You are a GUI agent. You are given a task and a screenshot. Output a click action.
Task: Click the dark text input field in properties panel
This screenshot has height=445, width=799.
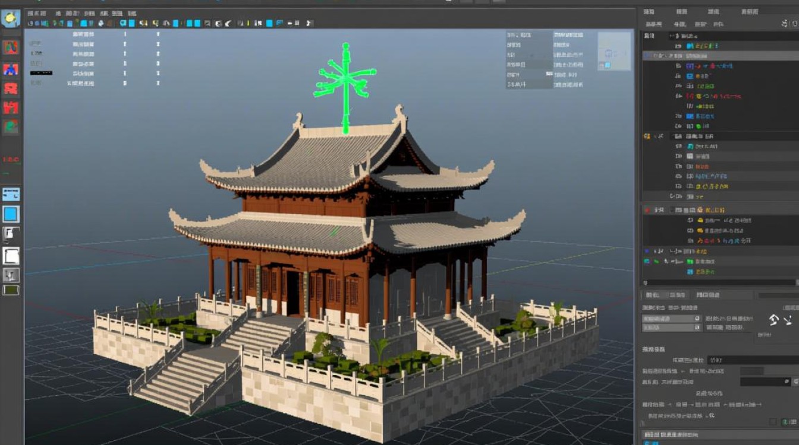752,360
